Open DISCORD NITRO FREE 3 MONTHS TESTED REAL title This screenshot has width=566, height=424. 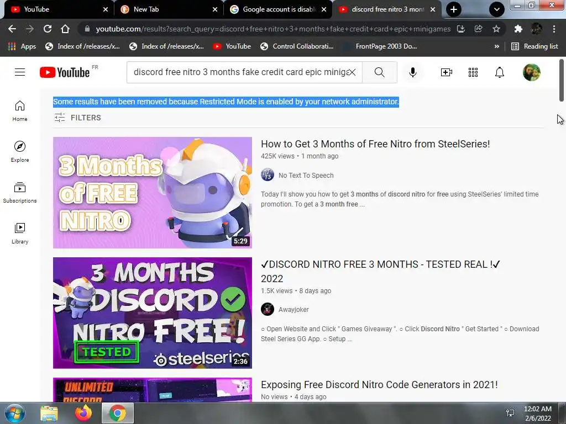[380, 271]
